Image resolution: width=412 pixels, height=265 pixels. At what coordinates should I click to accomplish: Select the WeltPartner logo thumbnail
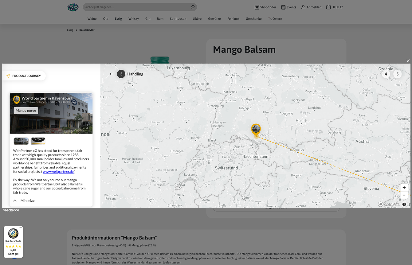(x=38, y=141)
